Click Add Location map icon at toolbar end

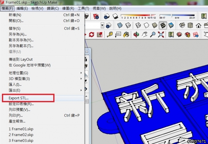click(x=204, y=16)
